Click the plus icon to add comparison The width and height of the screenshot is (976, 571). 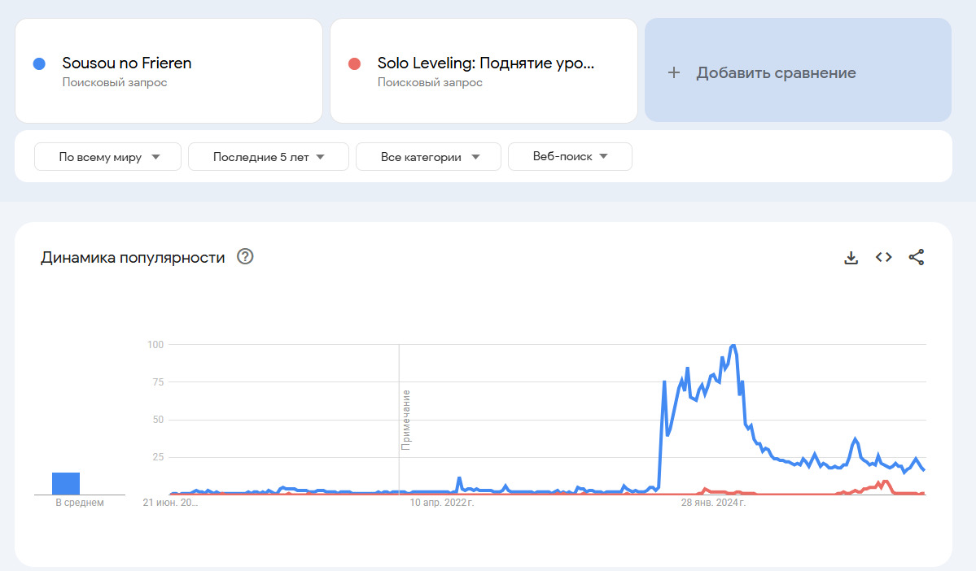[x=674, y=72]
